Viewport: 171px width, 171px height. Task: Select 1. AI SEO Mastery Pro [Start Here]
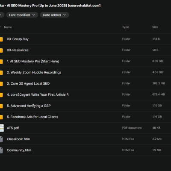click(33, 61)
